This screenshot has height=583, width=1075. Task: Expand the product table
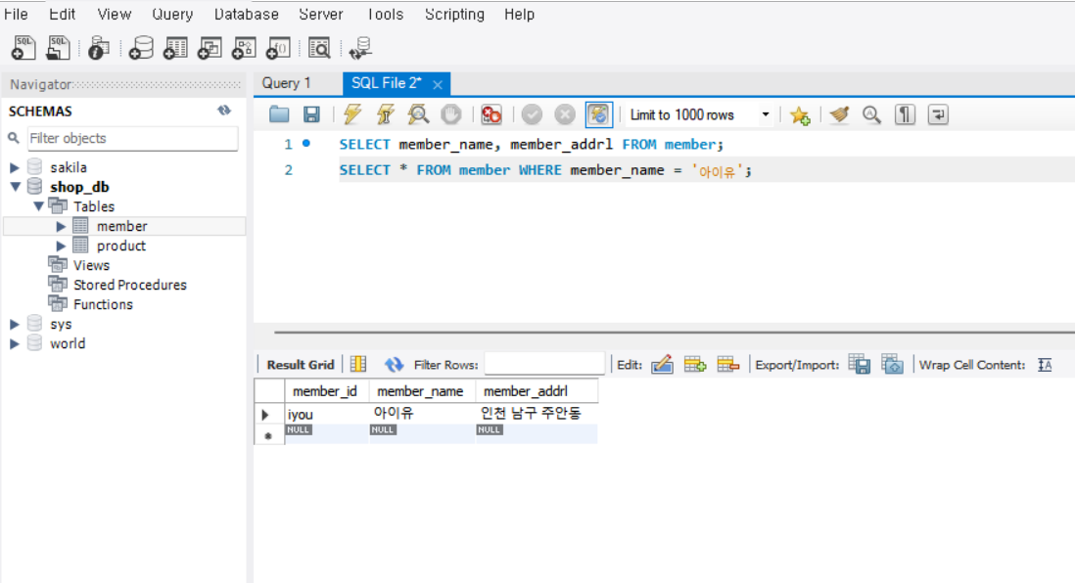(61, 246)
